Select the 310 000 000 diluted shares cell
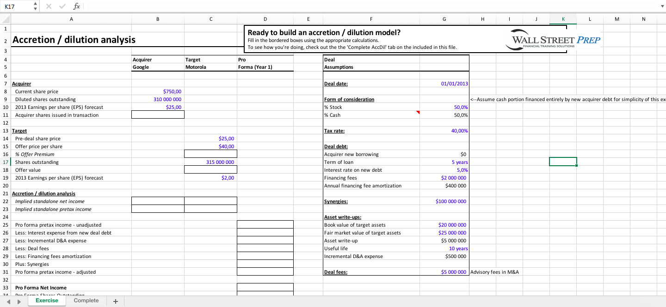Screen dimensions: 666x307 point(158,99)
